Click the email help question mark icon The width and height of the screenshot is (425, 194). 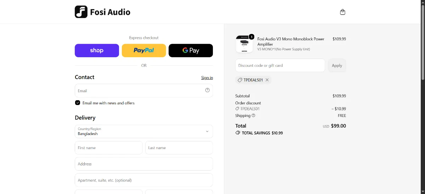(x=208, y=90)
